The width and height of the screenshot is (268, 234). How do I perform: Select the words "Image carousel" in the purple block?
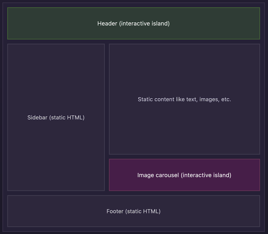158,175
